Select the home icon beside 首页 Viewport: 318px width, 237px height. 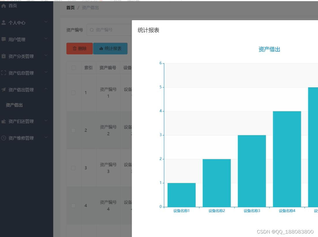click(x=3, y=5)
